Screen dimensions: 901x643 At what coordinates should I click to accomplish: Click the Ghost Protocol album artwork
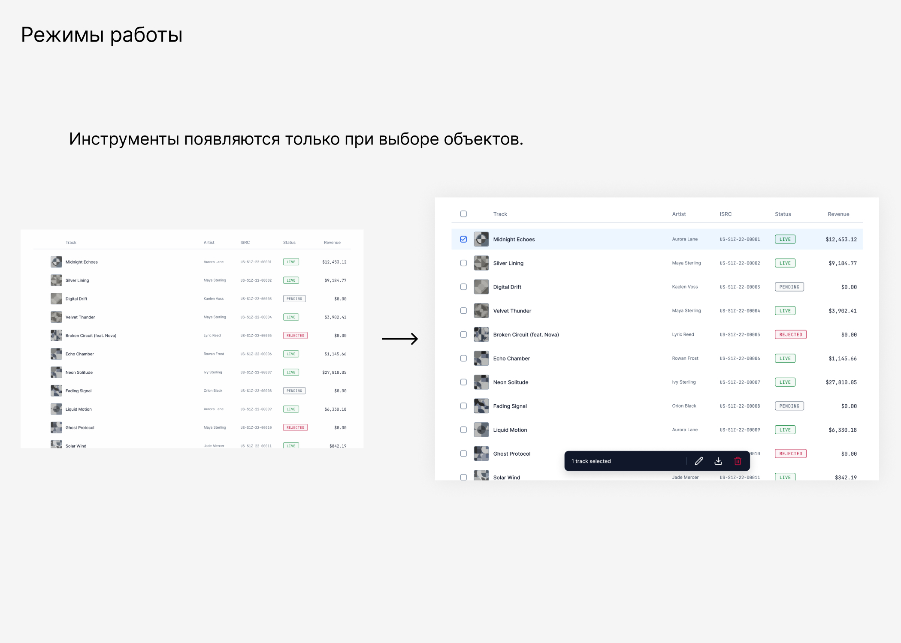481,453
